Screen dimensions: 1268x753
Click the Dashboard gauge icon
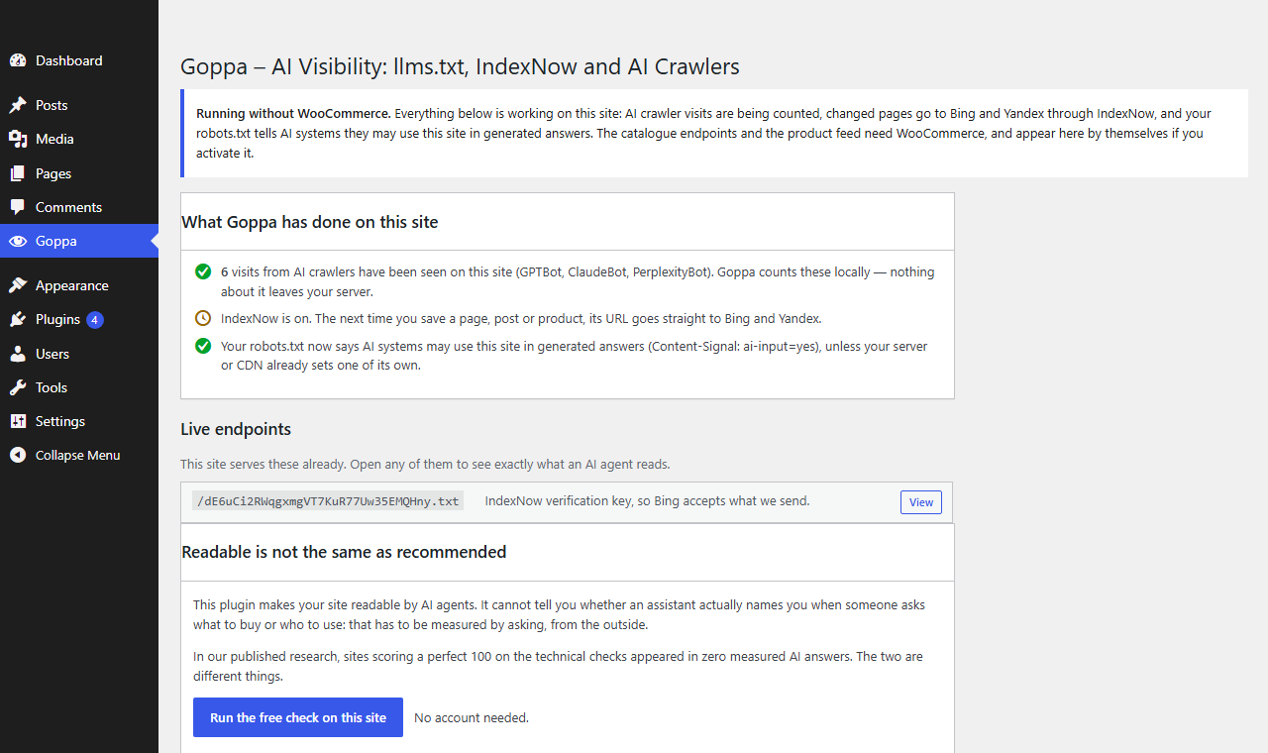click(18, 60)
